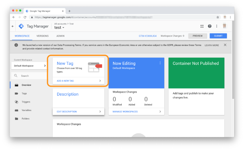This screenshot has height=150, width=244.
Task: Click the Workspace Changes: 0 text in header
Action: (172, 36)
